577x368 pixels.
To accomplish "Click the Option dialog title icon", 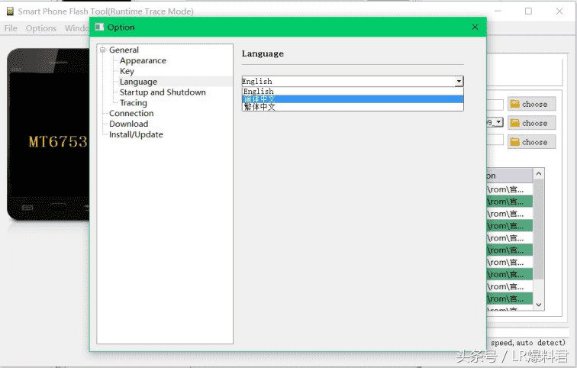I will pyautogui.click(x=99, y=27).
